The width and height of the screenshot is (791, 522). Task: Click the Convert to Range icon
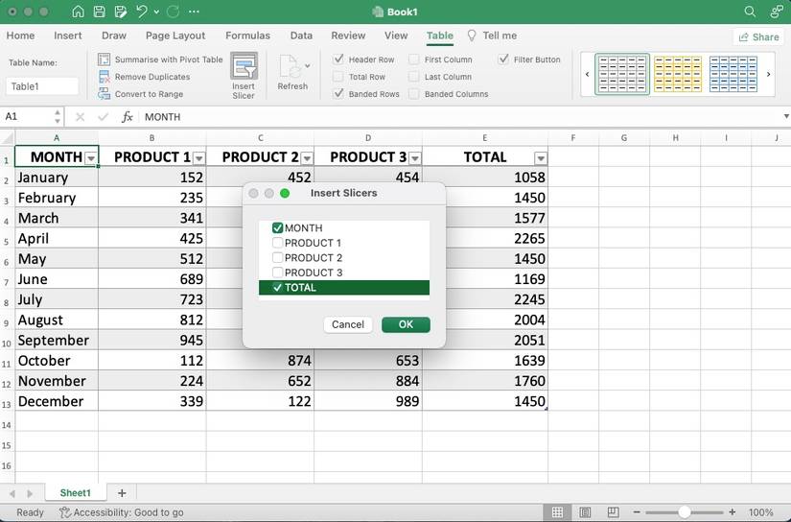click(105, 94)
